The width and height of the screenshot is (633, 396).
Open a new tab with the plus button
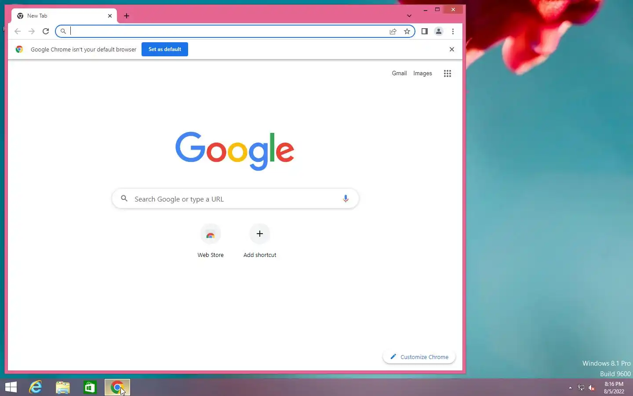(x=127, y=16)
